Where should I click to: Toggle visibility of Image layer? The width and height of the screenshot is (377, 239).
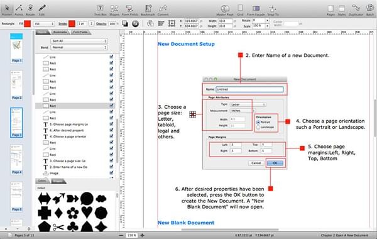click(x=111, y=172)
